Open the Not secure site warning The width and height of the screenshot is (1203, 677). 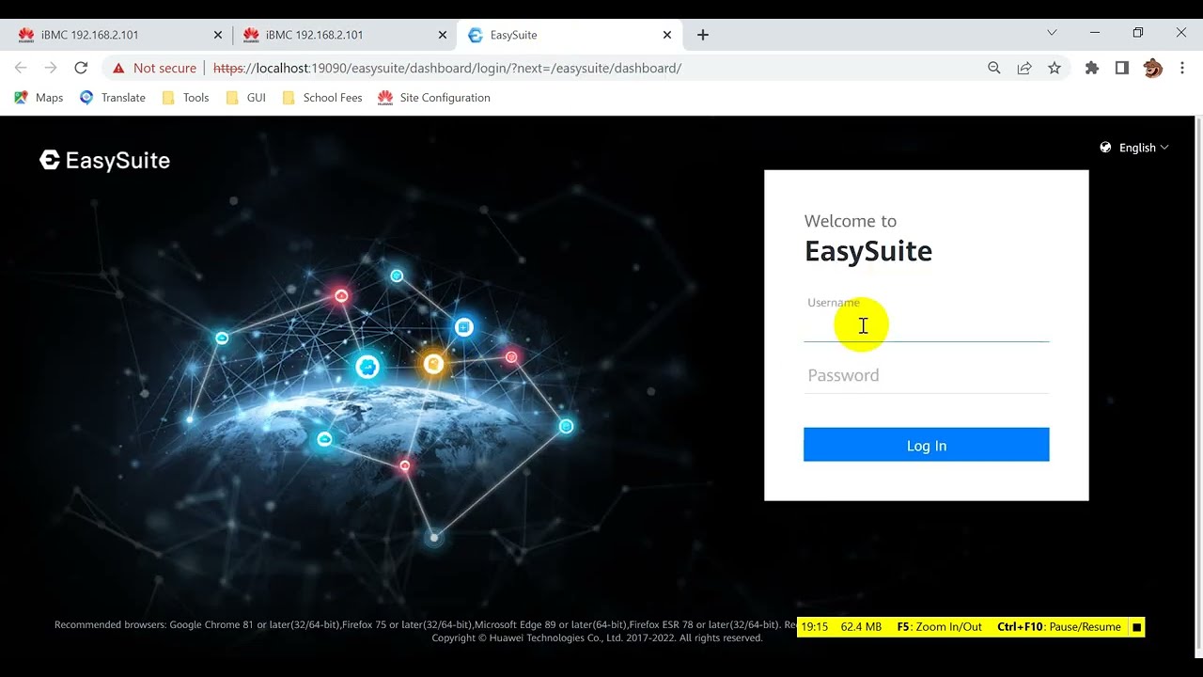click(x=154, y=68)
